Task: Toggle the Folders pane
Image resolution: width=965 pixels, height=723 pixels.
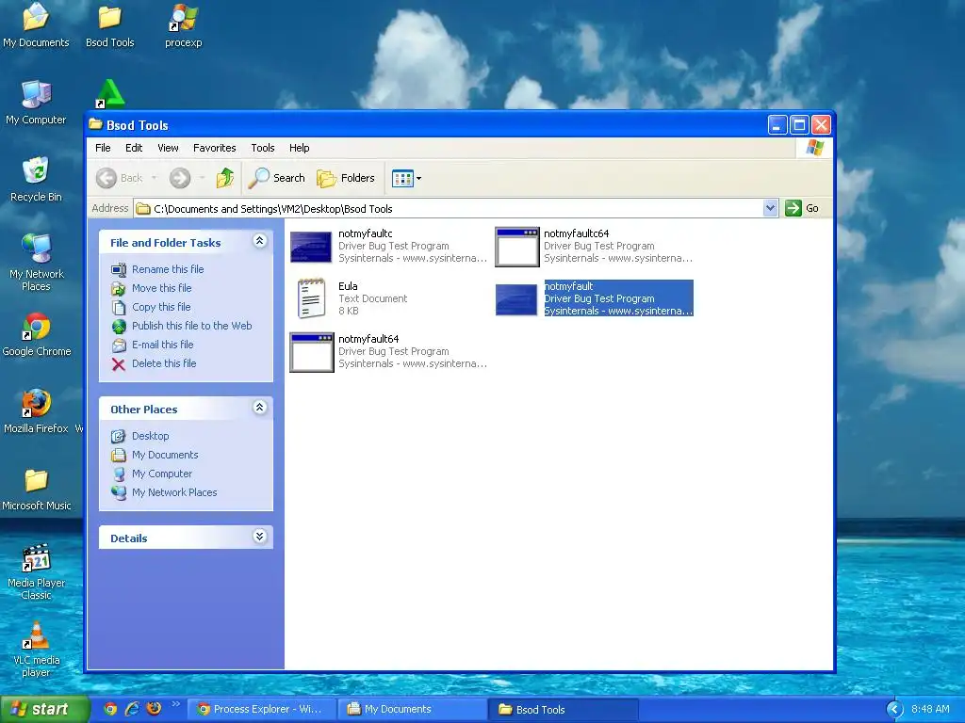Action: [x=346, y=178]
